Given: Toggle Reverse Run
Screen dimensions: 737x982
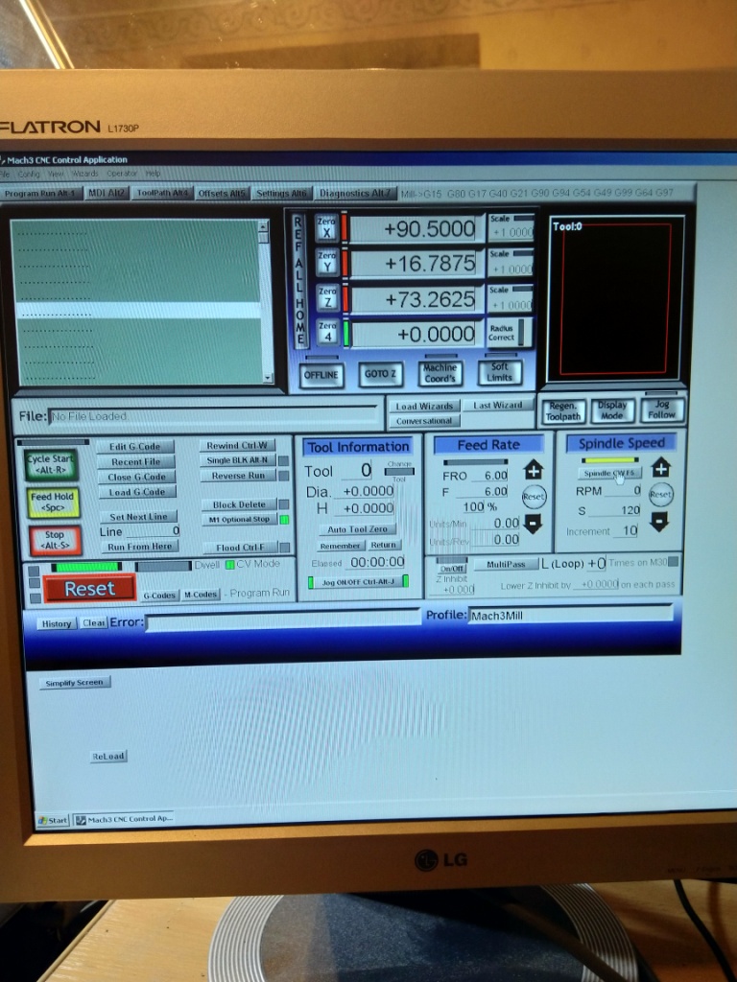Looking at the screenshot, I should (238, 476).
